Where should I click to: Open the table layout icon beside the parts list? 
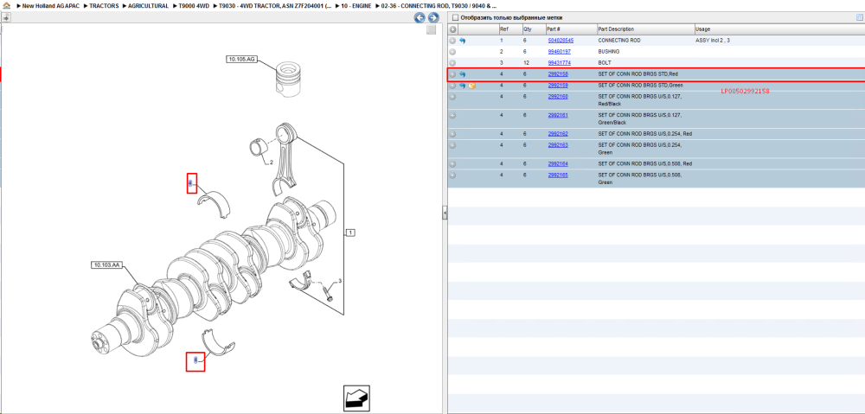coord(859,17)
